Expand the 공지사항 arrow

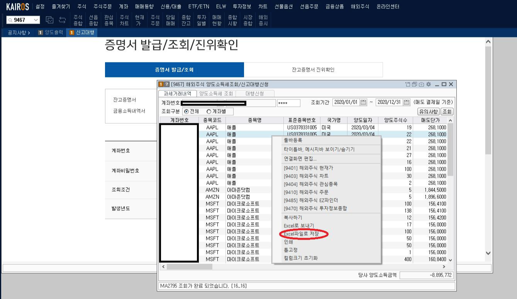point(29,33)
